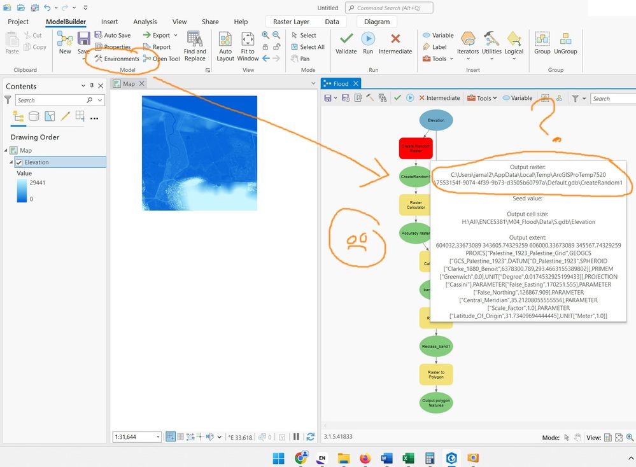Toggle snapping in the map status bar
Screen dimensions: 636x467
171,436
